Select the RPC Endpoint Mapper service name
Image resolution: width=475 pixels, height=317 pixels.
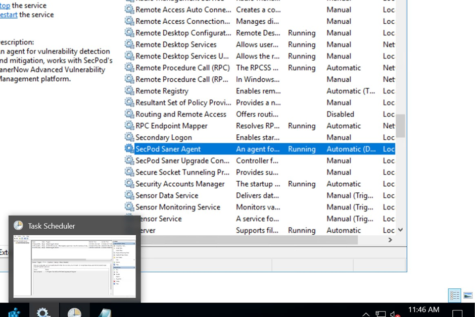click(171, 126)
